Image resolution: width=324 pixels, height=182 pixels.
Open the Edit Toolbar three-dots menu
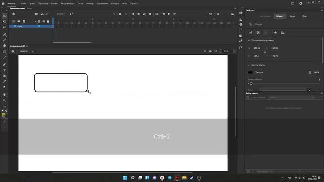pos(4,107)
